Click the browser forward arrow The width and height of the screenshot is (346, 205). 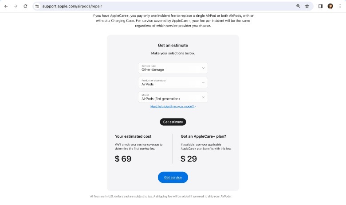16,6
